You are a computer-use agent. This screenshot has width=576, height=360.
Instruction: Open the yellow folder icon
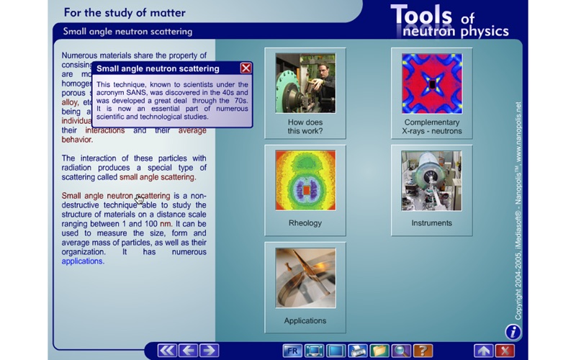coord(379,351)
